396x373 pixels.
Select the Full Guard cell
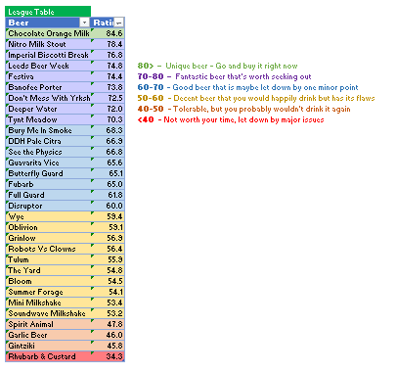pos(49,195)
